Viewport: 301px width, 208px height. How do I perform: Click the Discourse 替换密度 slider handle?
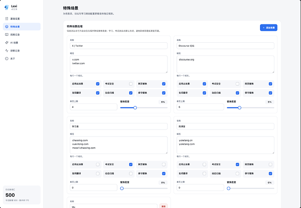[x=239, y=108]
